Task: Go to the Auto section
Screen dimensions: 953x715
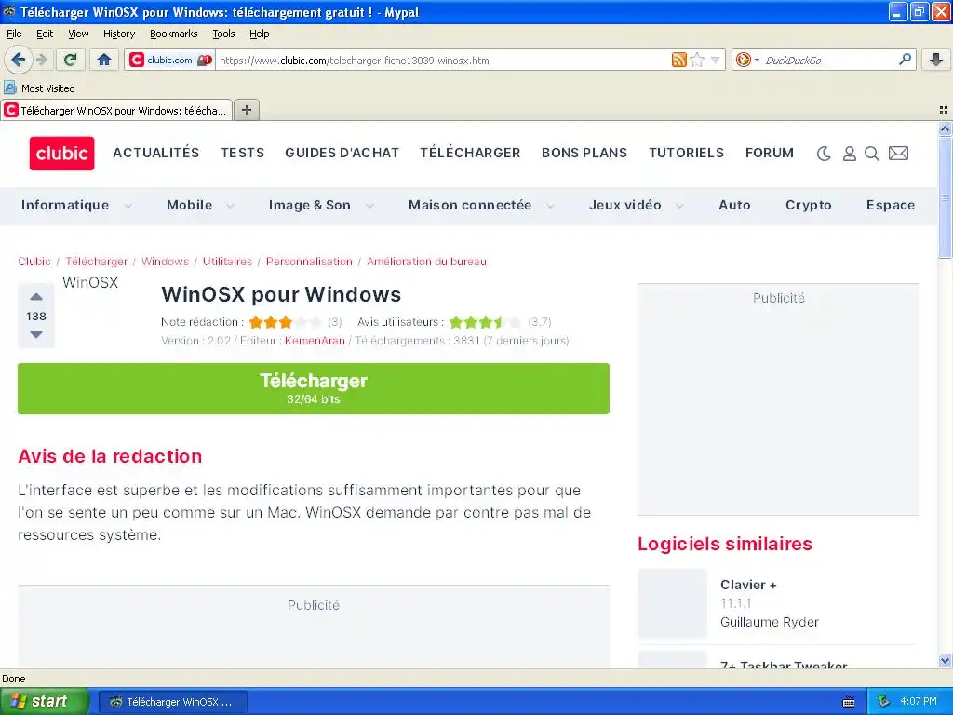Action: click(x=734, y=205)
